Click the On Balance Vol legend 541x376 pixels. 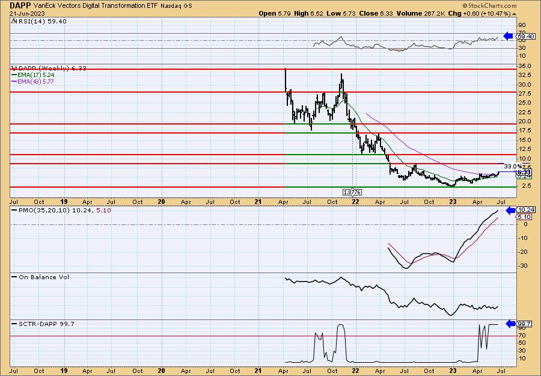(x=44, y=277)
